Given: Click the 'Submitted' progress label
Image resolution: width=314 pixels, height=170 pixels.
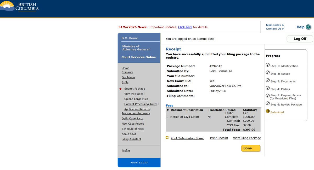Looking at the screenshot, I should (277, 112).
